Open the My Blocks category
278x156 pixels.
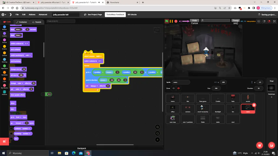tap(4, 87)
